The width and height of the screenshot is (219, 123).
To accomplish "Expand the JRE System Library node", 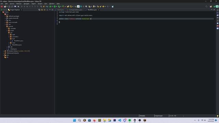I will pos(3,51).
